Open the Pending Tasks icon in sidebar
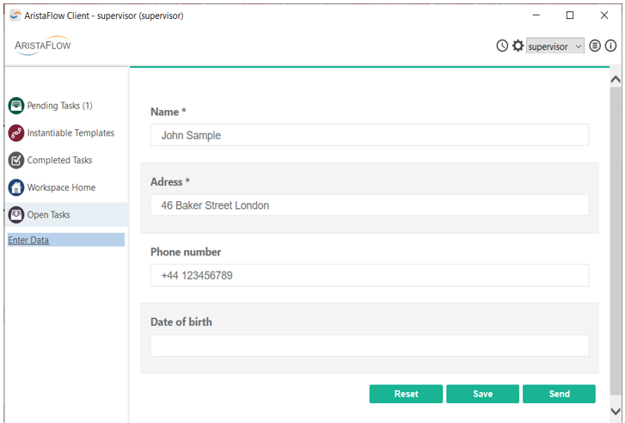This screenshot has height=423, width=625. (16, 106)
